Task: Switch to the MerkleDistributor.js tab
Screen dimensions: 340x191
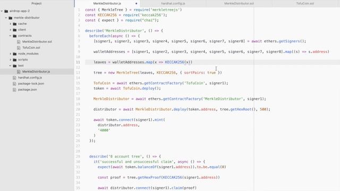Action: point(107,4)
